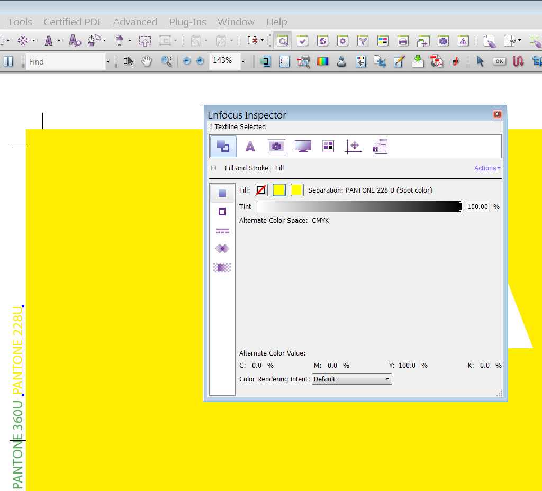Close the Enfocus Inspector panel
This screenshot has width=542, height=491.
tap(497, 114)
